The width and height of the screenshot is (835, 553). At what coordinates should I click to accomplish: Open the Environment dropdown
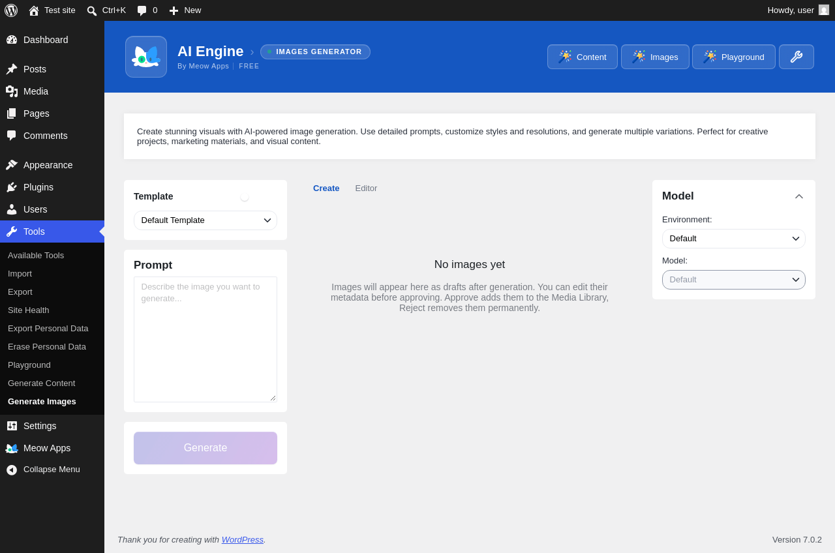pyautogui.click(x=734, y=239)
